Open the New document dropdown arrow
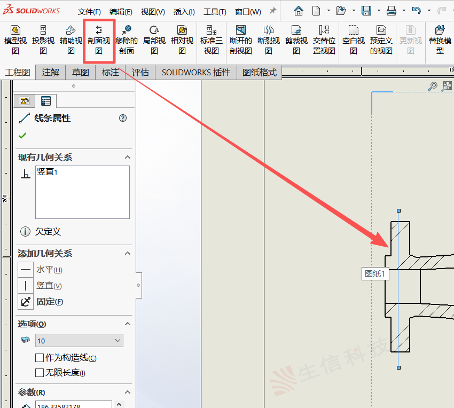Screen dimensions: 454x408 click(x=328, y=11)
